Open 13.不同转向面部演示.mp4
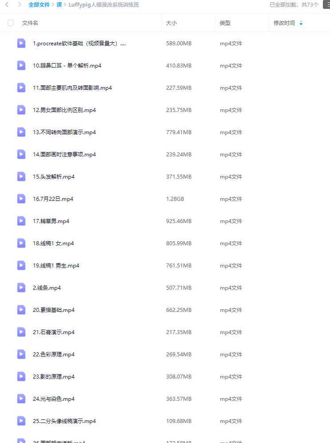 point(64,132)
